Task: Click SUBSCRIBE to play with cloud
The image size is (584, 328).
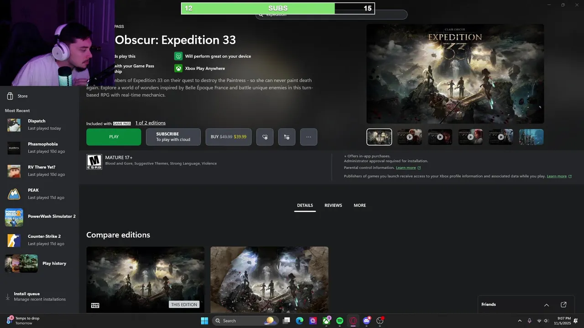Action: pyautogui.click(x=173, y=137)
